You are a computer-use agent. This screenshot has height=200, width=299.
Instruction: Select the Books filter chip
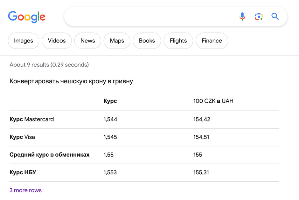tap(147, 41)
